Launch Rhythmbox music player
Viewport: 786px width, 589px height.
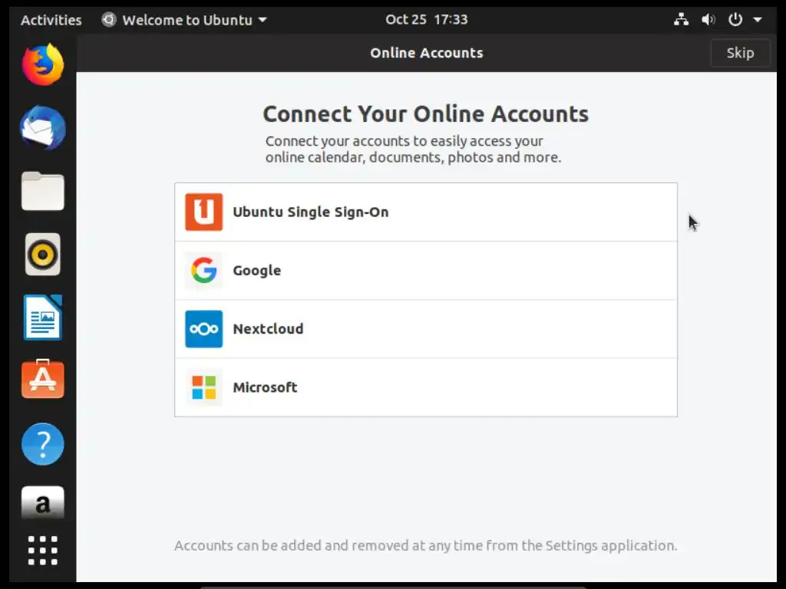click(42, 254)
